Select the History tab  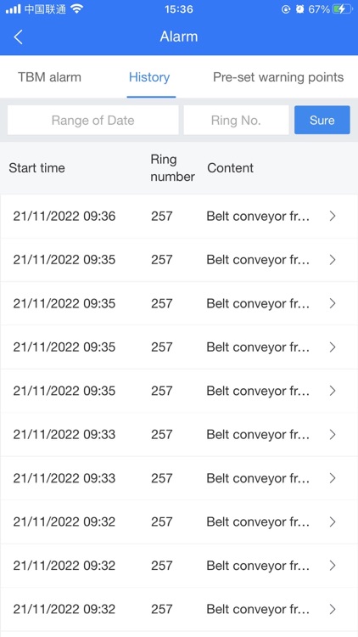(149, 77)
